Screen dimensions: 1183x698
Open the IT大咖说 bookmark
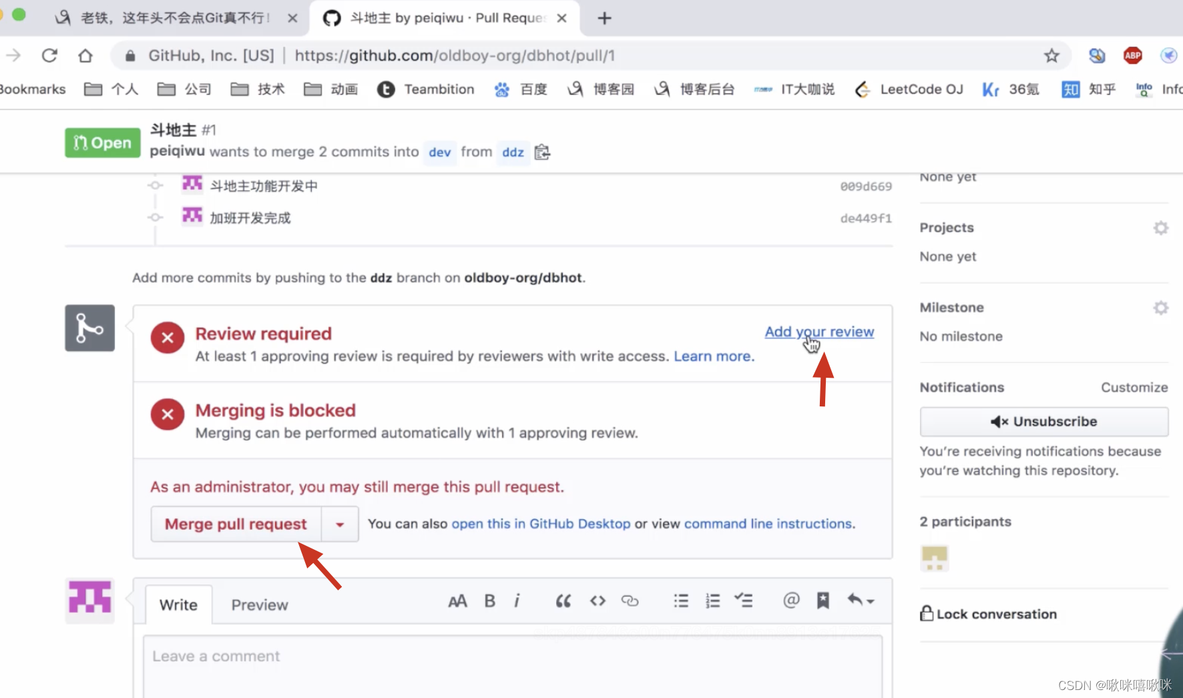(x=794, y=89)
